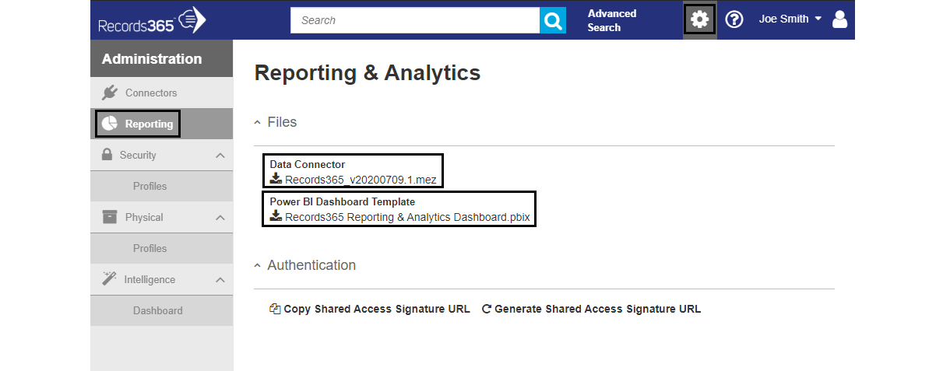Open the settings gear icon
This screenshot has height=371, width=943.
[x=700, y=19]
